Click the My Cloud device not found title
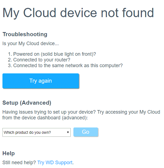164x168 pixels. pos(78,13)
